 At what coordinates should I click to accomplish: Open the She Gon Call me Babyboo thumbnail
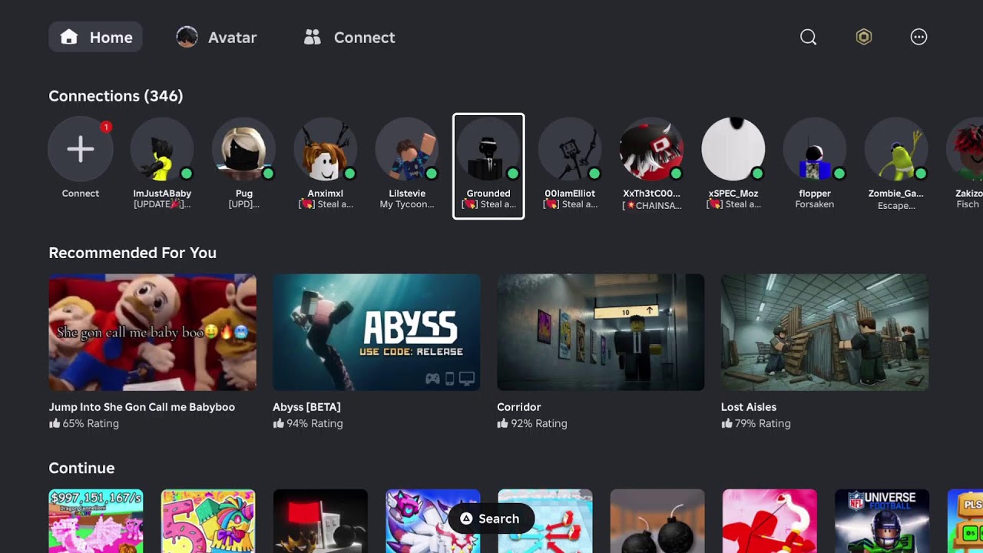[x=153, y=333]
